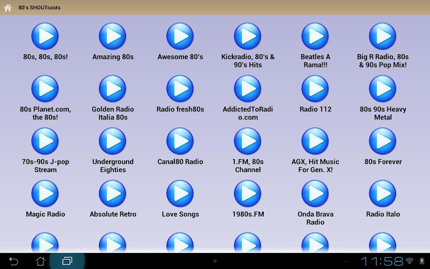Play the Beatles A Rama!!! station
Screen dimensions: 430x269
pyautogui.click(x=315, y=36)
